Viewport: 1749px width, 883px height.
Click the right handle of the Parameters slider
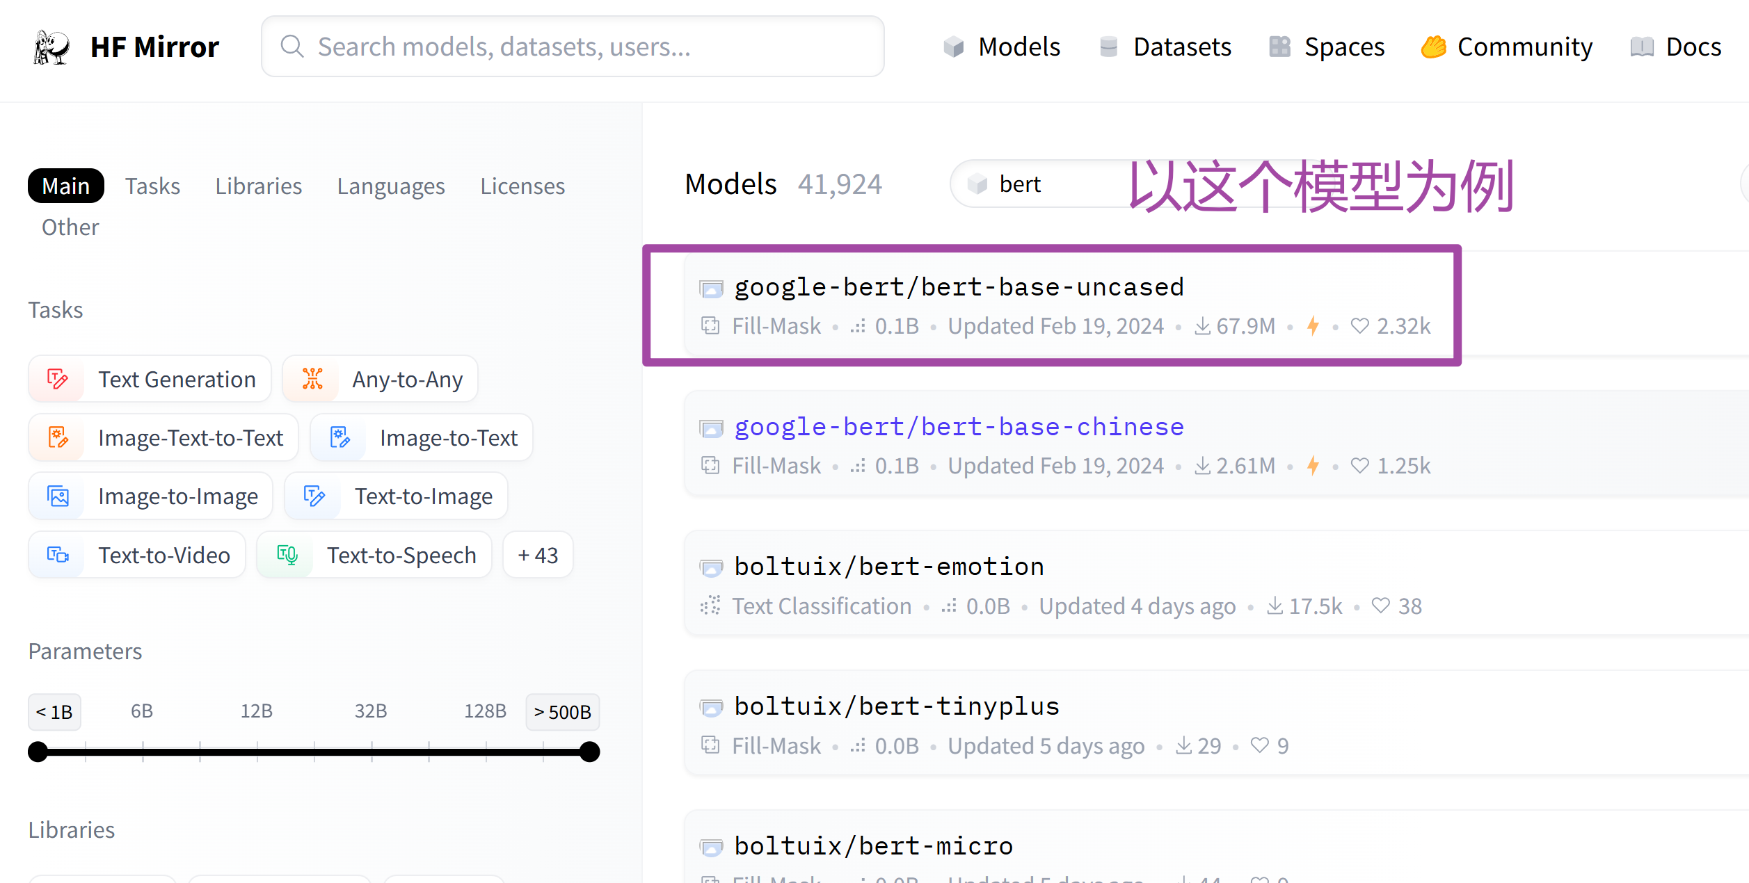click(589, 752)
